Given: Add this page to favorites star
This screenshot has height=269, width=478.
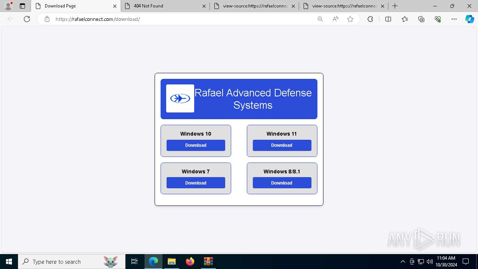Looking at the screenshot, I should (x=350, y=19).
